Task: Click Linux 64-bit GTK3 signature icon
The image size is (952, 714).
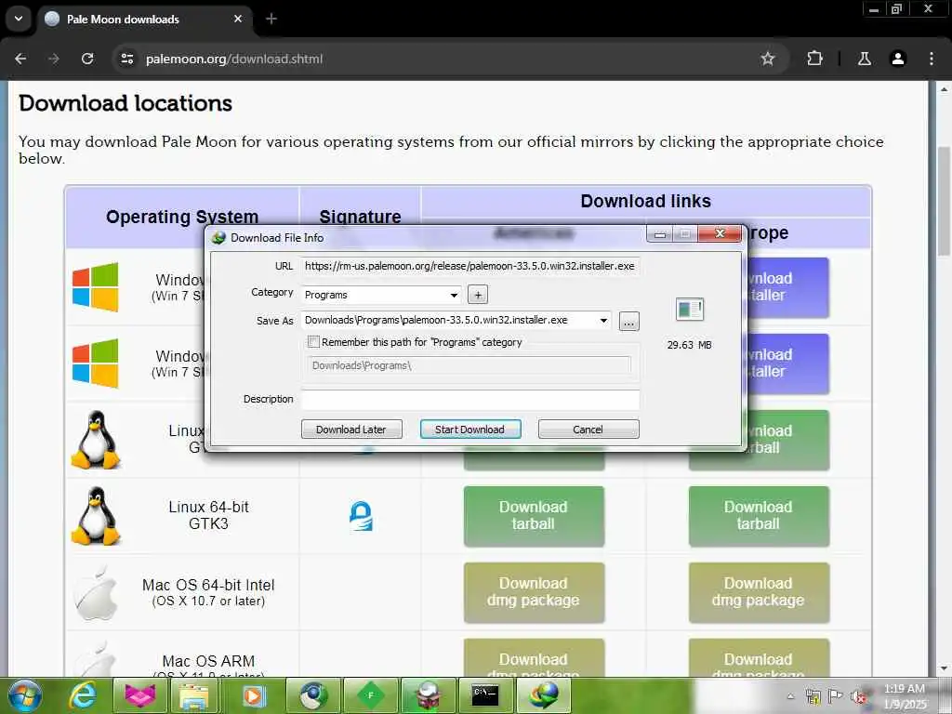Action: [x=361, y=515]
